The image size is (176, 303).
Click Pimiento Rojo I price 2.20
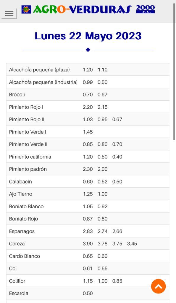click(88, 107)
